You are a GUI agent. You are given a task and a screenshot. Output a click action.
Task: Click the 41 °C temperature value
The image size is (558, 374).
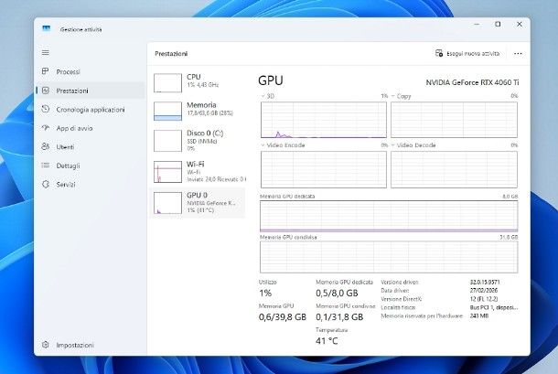pos(327,341)
